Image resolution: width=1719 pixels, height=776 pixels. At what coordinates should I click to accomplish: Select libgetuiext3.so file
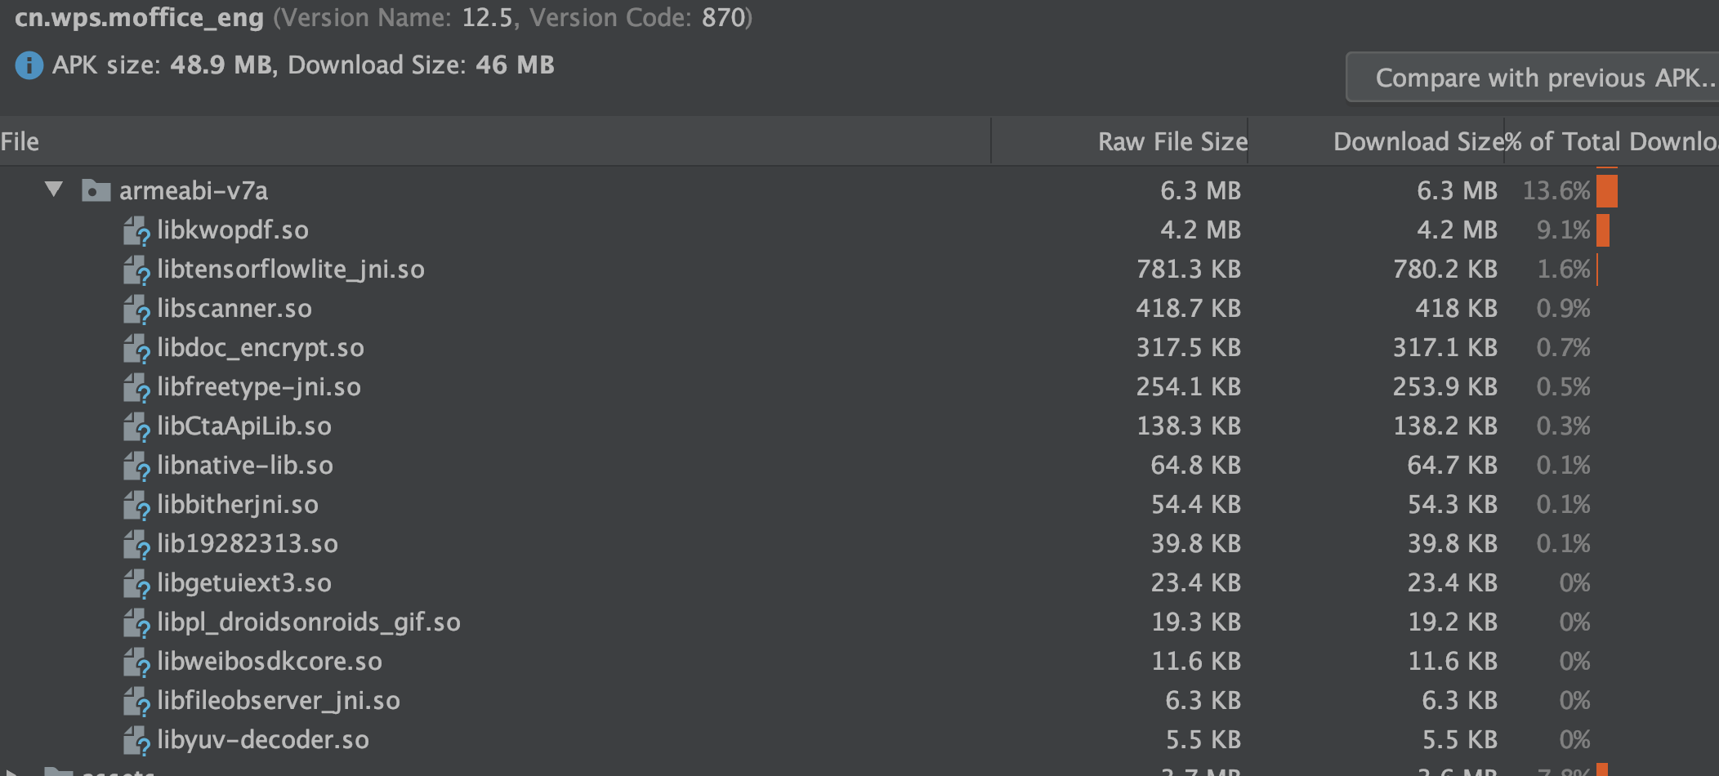(x=244, y=582)
